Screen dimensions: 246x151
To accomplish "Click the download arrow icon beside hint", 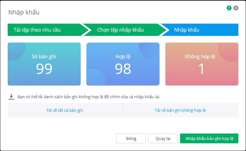I will [11, 97].
